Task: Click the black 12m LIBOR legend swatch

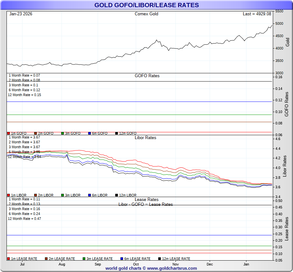Action: [117, 195]
